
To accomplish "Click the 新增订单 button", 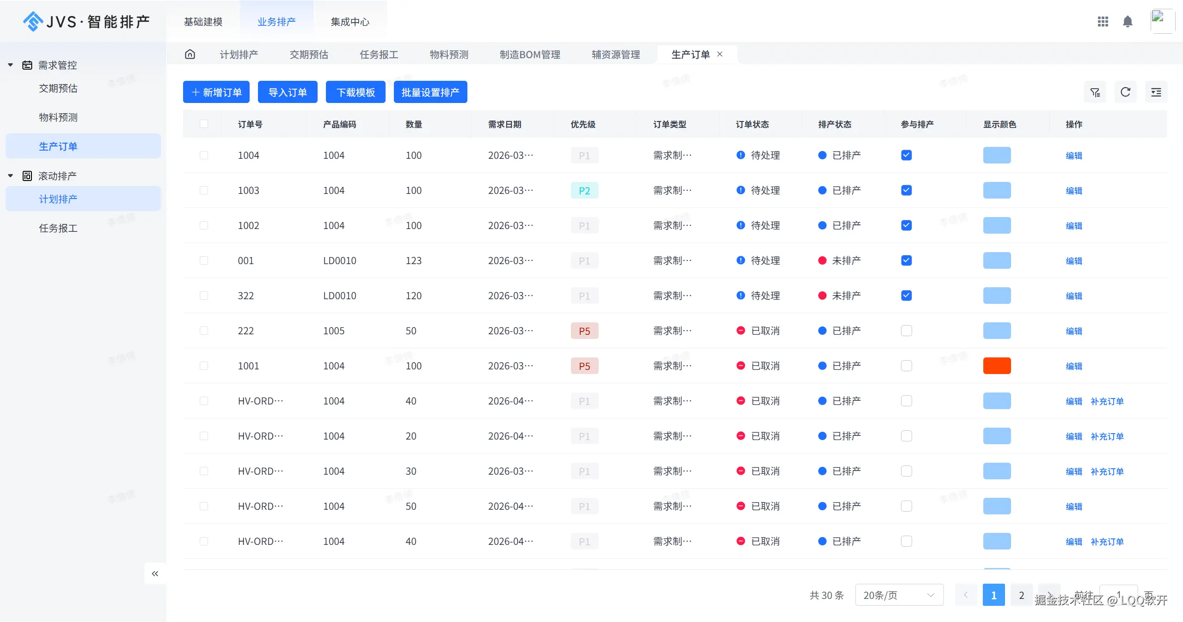I will pyautogui.click(x=216, y=92).
